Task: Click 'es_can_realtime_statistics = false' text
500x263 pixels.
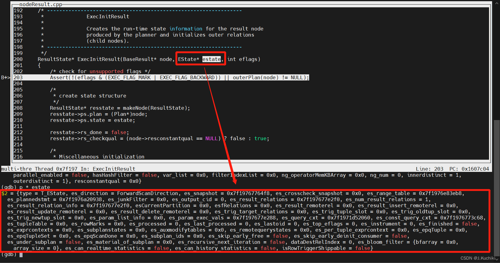Action: (117, 248)
